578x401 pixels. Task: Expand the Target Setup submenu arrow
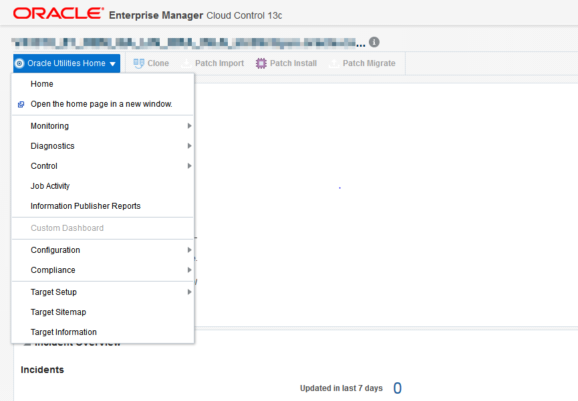click(x=189, y=292)
